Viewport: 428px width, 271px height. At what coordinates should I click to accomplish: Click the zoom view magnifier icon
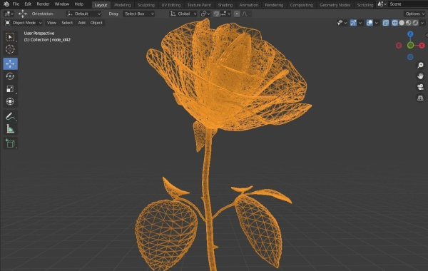tap(420, 65)
